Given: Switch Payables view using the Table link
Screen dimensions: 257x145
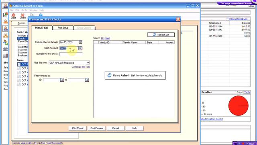Looking at the screenshot, I should point(247,92).
